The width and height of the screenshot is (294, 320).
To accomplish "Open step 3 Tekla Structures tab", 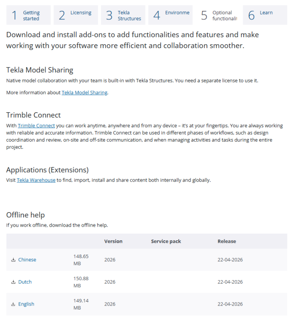I will coord(123,15).
